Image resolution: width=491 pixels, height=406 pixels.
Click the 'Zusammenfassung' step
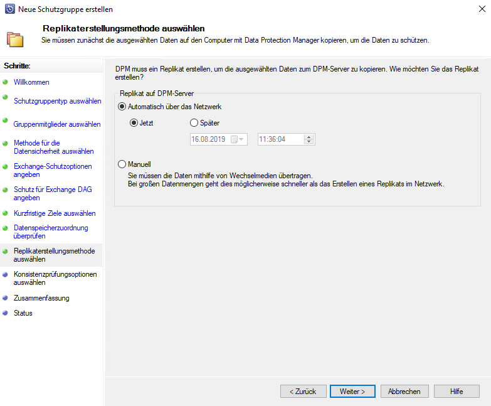[41, 298]
